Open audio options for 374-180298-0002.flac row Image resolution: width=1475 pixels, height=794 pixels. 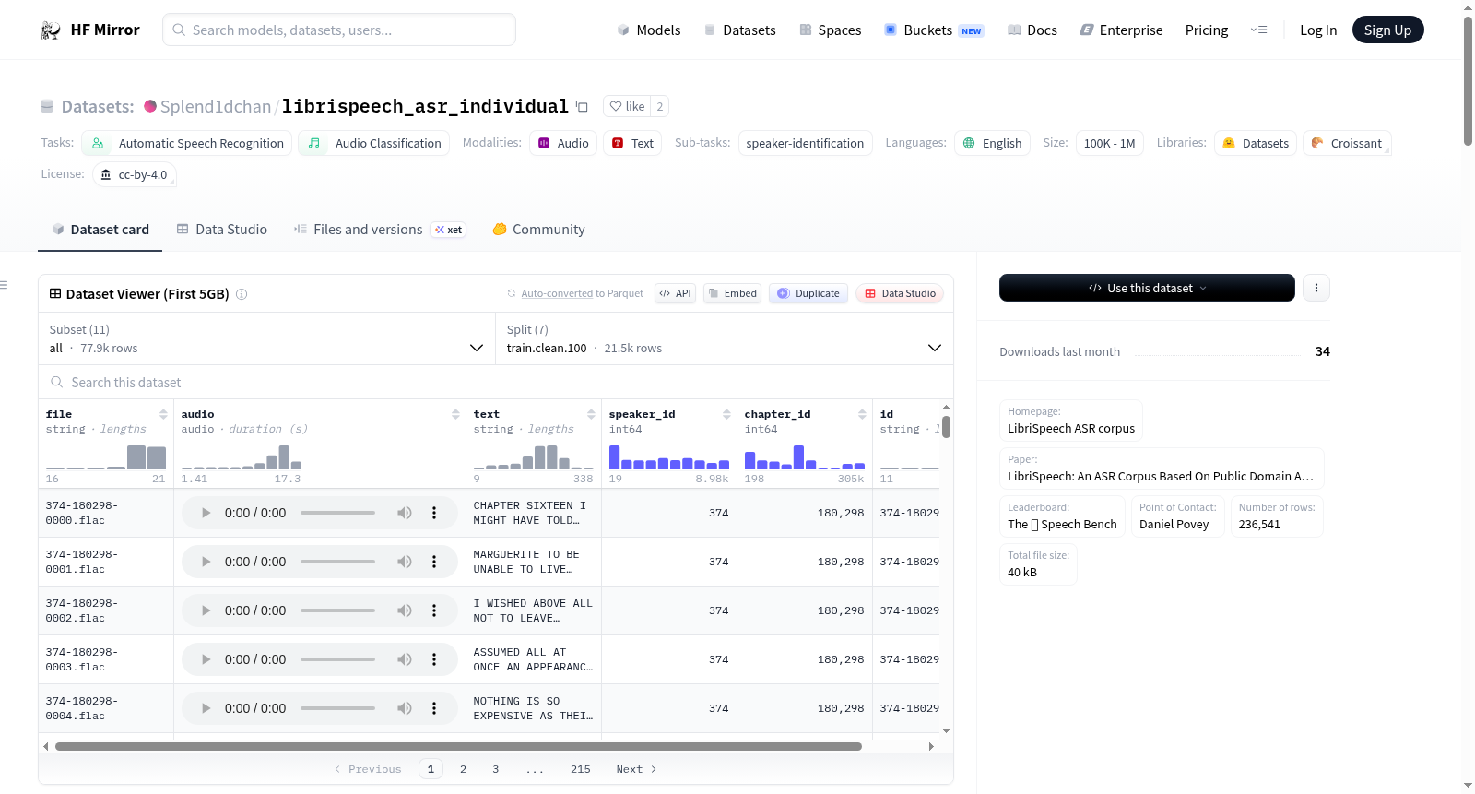click(x=434, y=610)
